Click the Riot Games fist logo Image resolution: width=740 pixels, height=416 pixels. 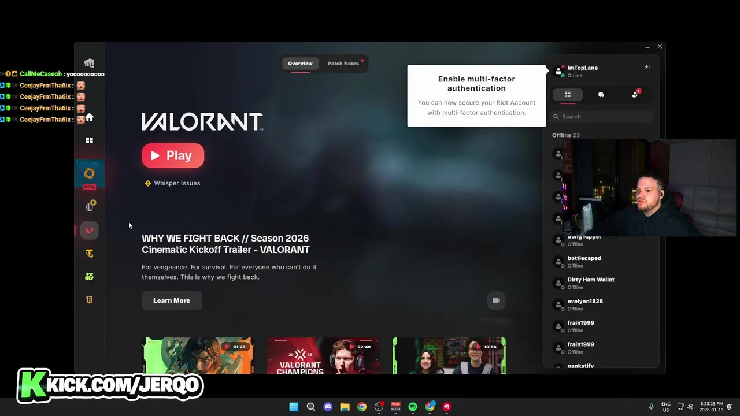[89, 63]
